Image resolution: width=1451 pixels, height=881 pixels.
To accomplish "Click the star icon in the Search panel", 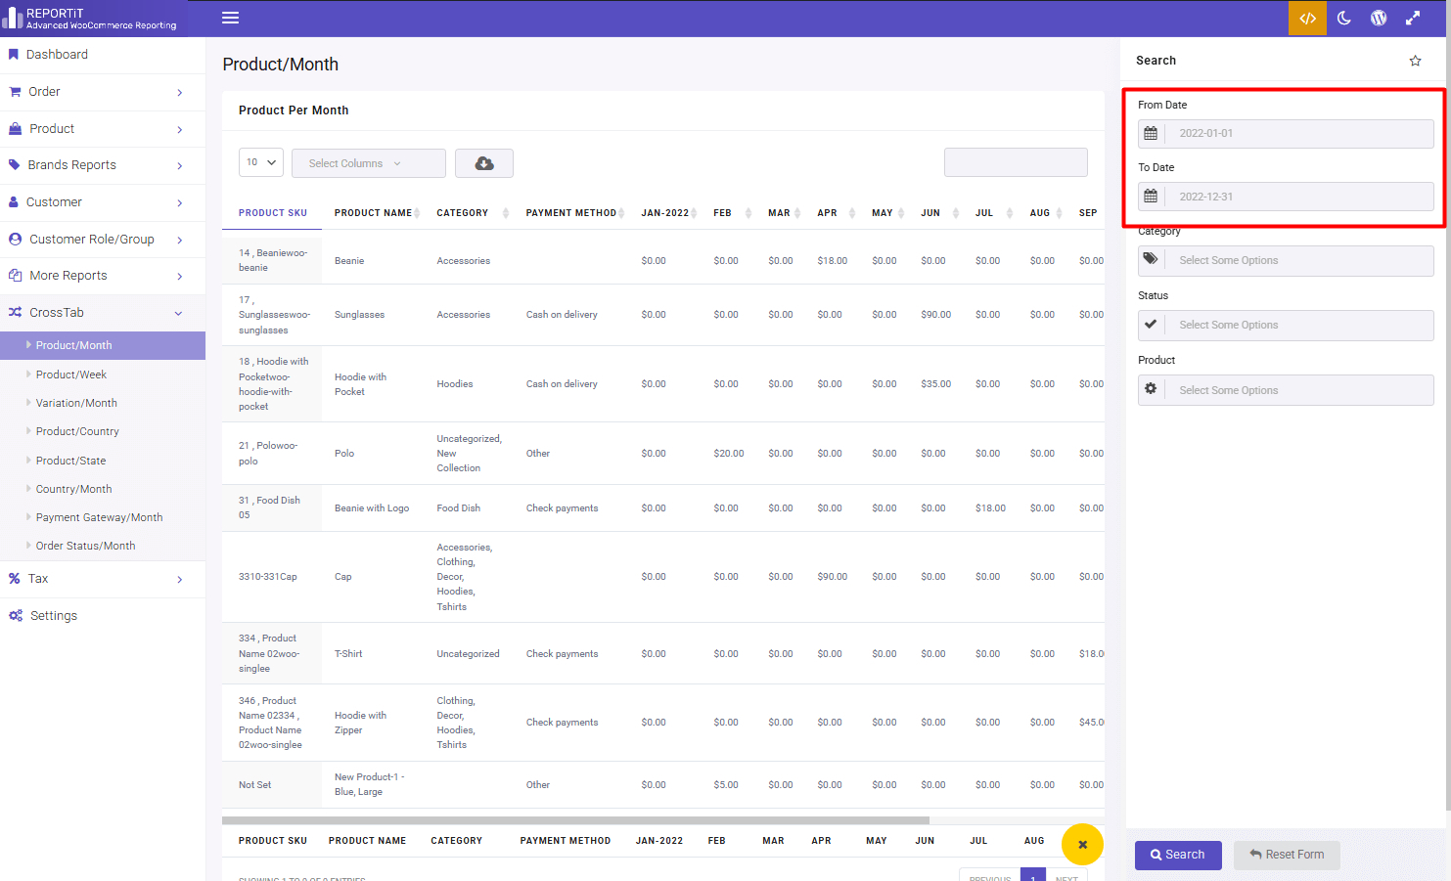I will (x=1415, y=60).
